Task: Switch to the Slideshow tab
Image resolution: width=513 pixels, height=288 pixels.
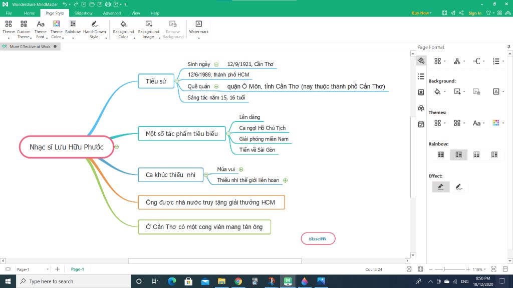Action: click(84, 13)
